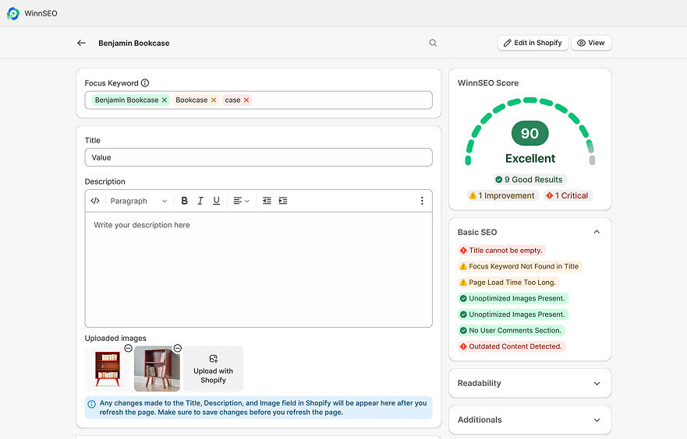This screenshot has height=439, width=687.
Task: Remove the case keyword tag
Action: [246, 100]
